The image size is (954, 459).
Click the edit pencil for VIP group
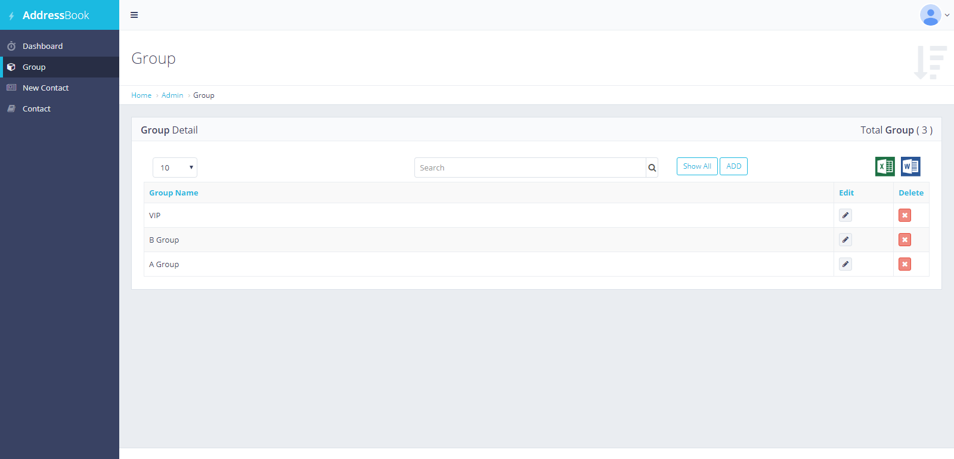(x=845, y=215)
